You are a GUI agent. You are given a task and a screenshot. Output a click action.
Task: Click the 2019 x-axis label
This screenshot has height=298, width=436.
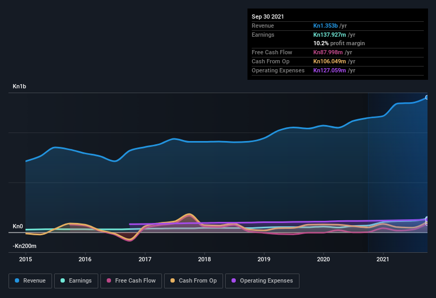tap(264, 259)
